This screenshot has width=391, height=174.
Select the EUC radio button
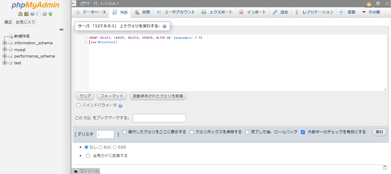101,147
